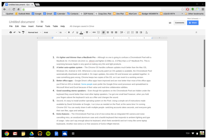Viewport: 207px width, 139px height.
Task: Insert a link using toolbar icon
Action: click(x=94, y=33)
